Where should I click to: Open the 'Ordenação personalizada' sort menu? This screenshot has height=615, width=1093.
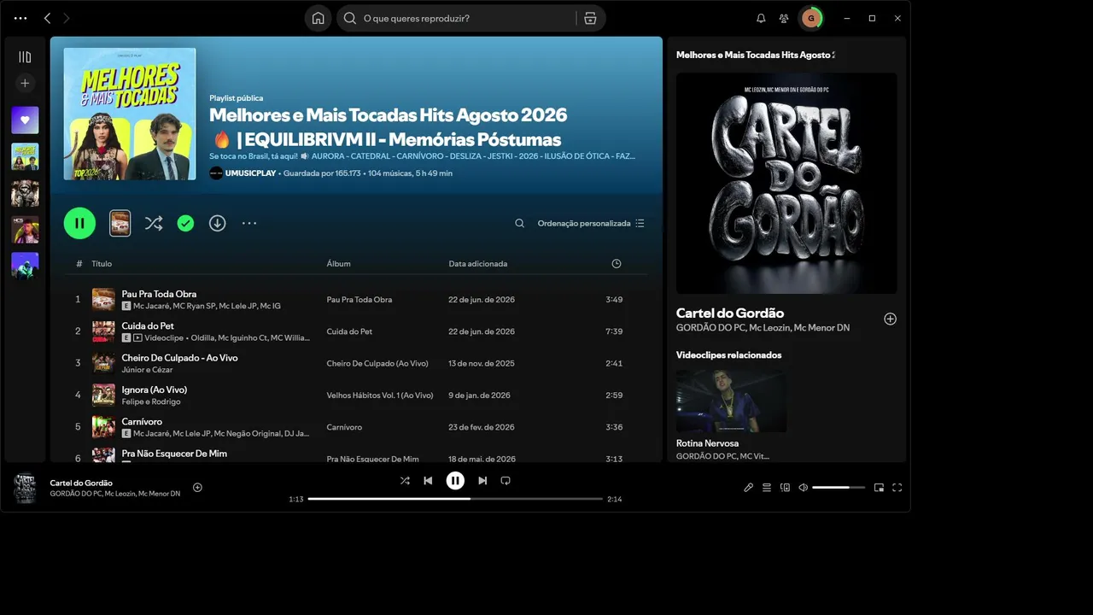(591, 224)
